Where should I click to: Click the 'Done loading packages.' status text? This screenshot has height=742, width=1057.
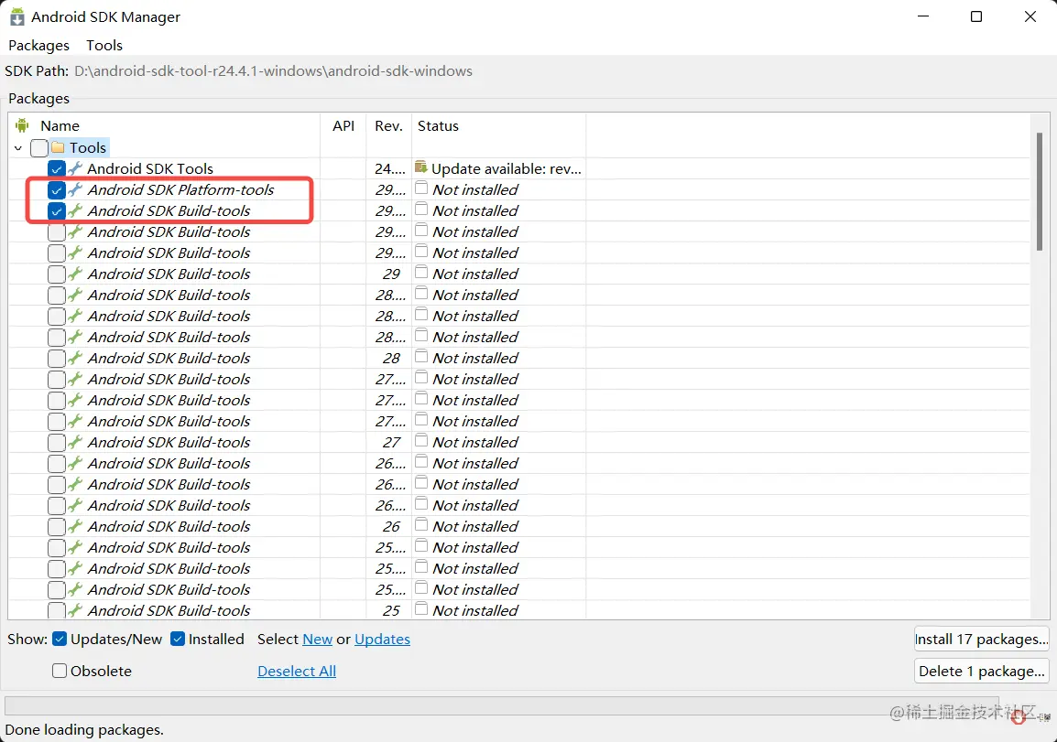coord(84,729)
